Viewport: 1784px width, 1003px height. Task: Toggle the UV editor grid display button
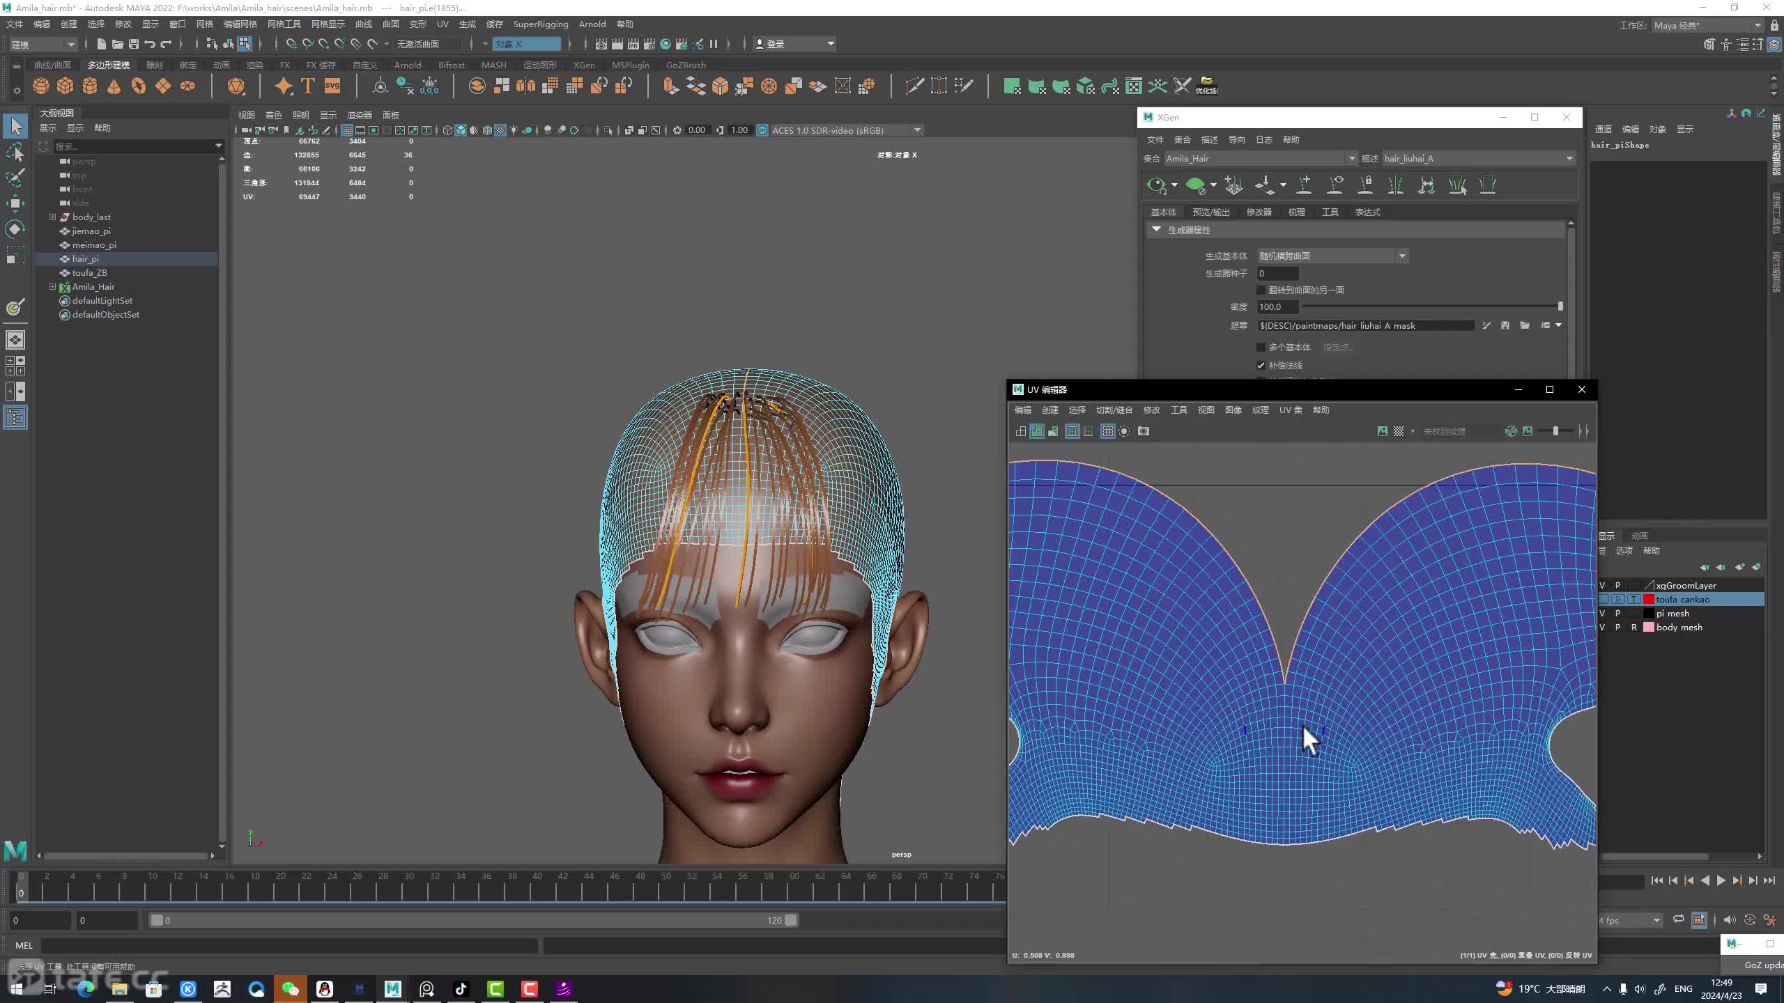(x=1107, y=432)
